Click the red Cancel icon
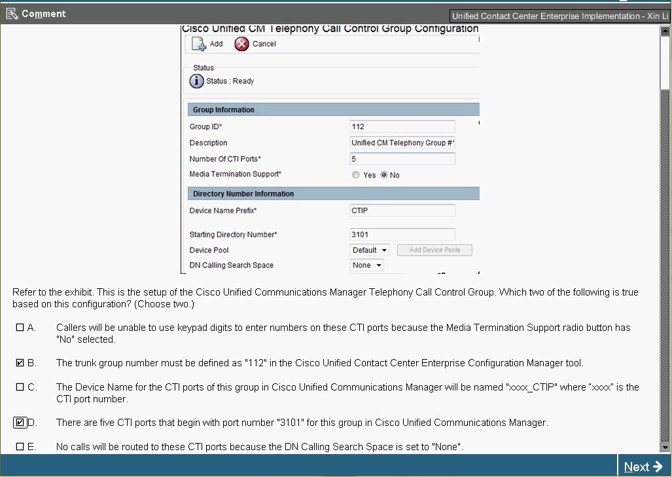Viewport: 672px width, 477px height. coord(241,44)
